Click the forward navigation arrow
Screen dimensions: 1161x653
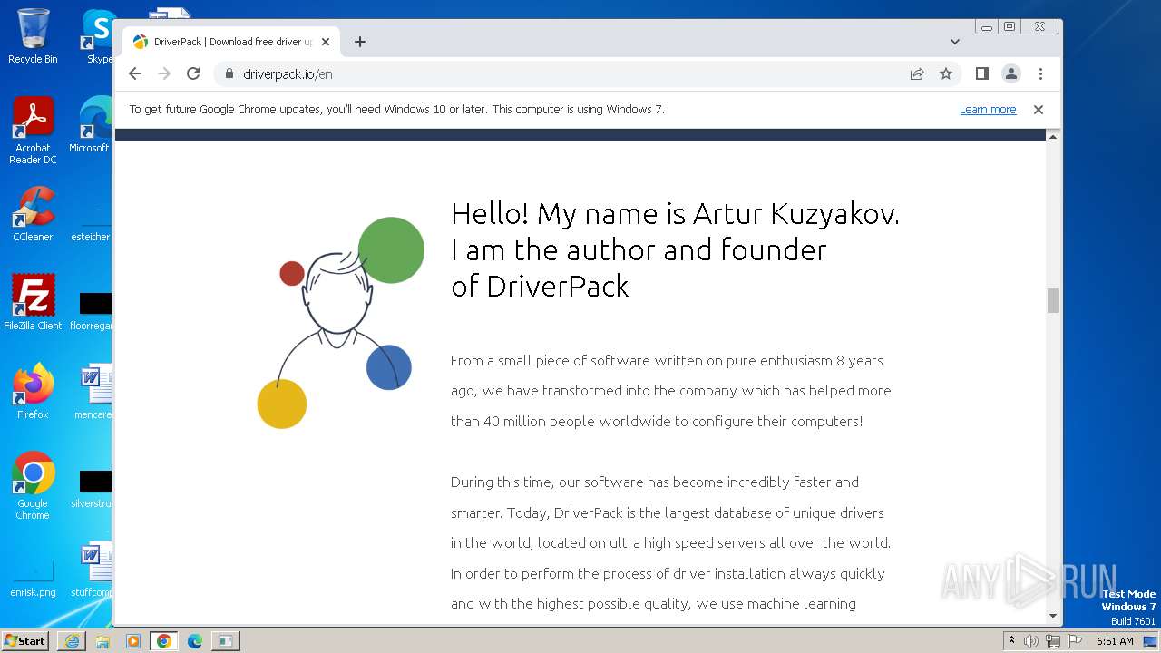click(x=164, y=73)
